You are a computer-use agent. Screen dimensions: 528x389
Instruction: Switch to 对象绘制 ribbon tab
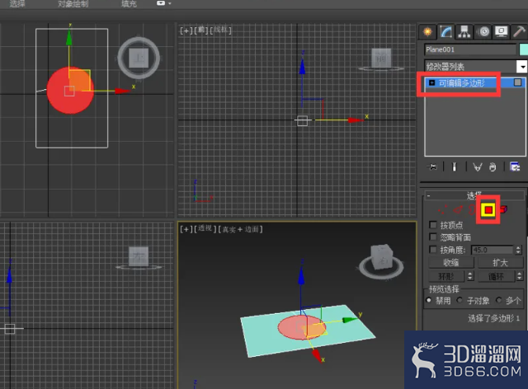(73, 3)
